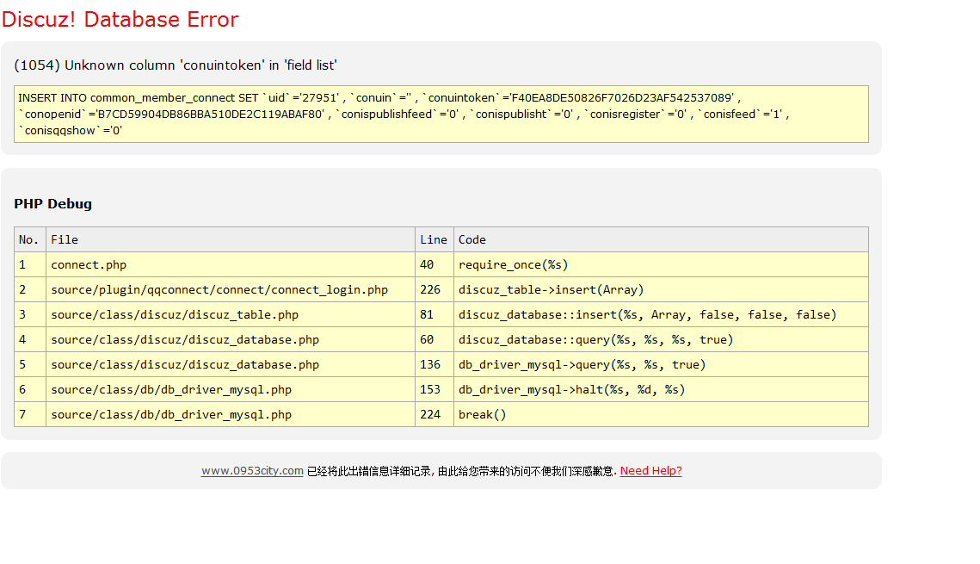This screenshot has width=980, height=564.
Task: Click the INSERT INTO SQL query box
Action: pos(441,114)
